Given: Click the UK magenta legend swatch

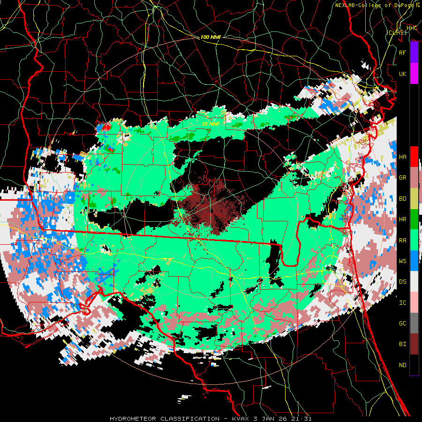Looking at the screenshot, I should coord(414,74).
